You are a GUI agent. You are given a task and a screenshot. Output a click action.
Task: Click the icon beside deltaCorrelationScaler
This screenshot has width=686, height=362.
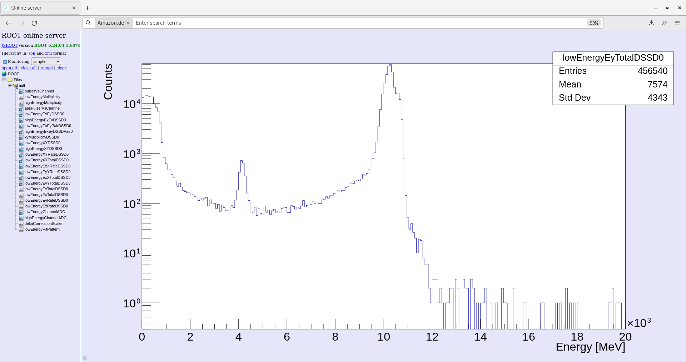point(21,224)
